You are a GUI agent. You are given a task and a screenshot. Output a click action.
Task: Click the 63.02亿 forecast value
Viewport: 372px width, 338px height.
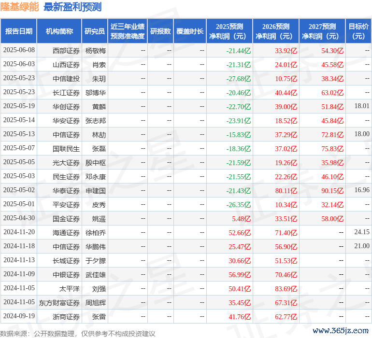coord(332,93)
